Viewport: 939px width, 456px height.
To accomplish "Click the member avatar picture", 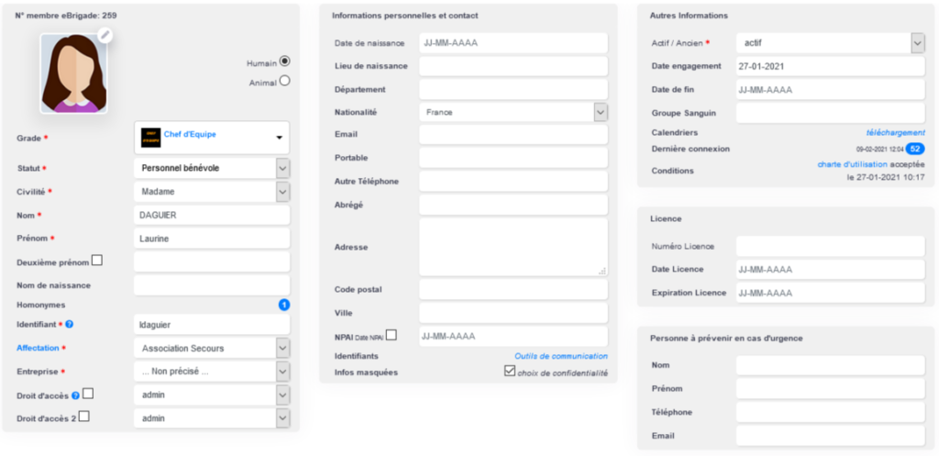I will [x=73, y=75].
